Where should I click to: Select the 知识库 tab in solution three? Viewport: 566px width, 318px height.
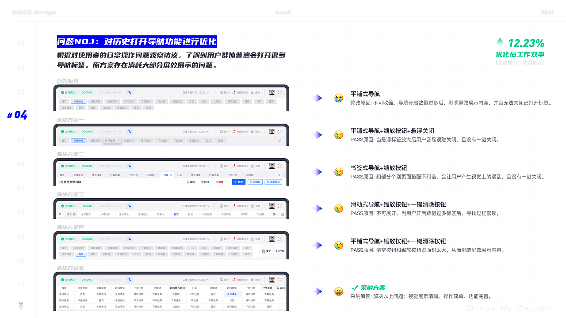tap(244, 214)
